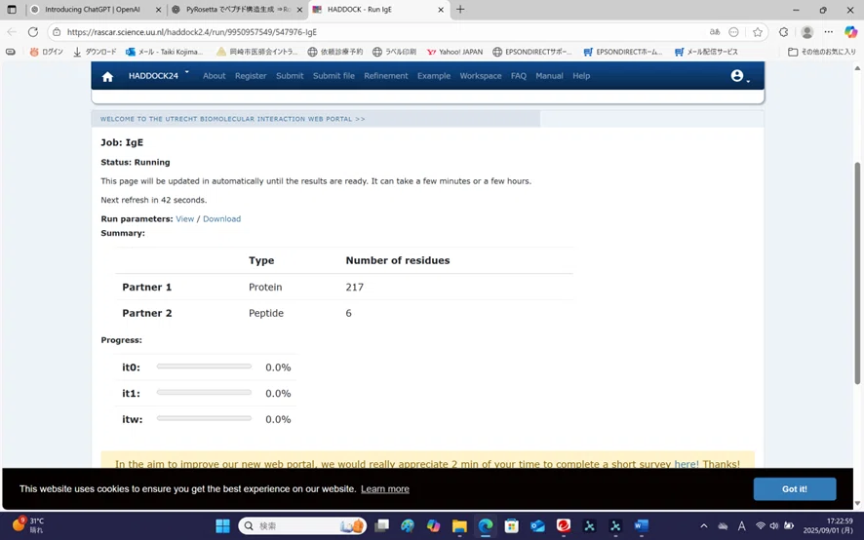Open the Refinement page
The image size is (864, 540).
[386, 76]
